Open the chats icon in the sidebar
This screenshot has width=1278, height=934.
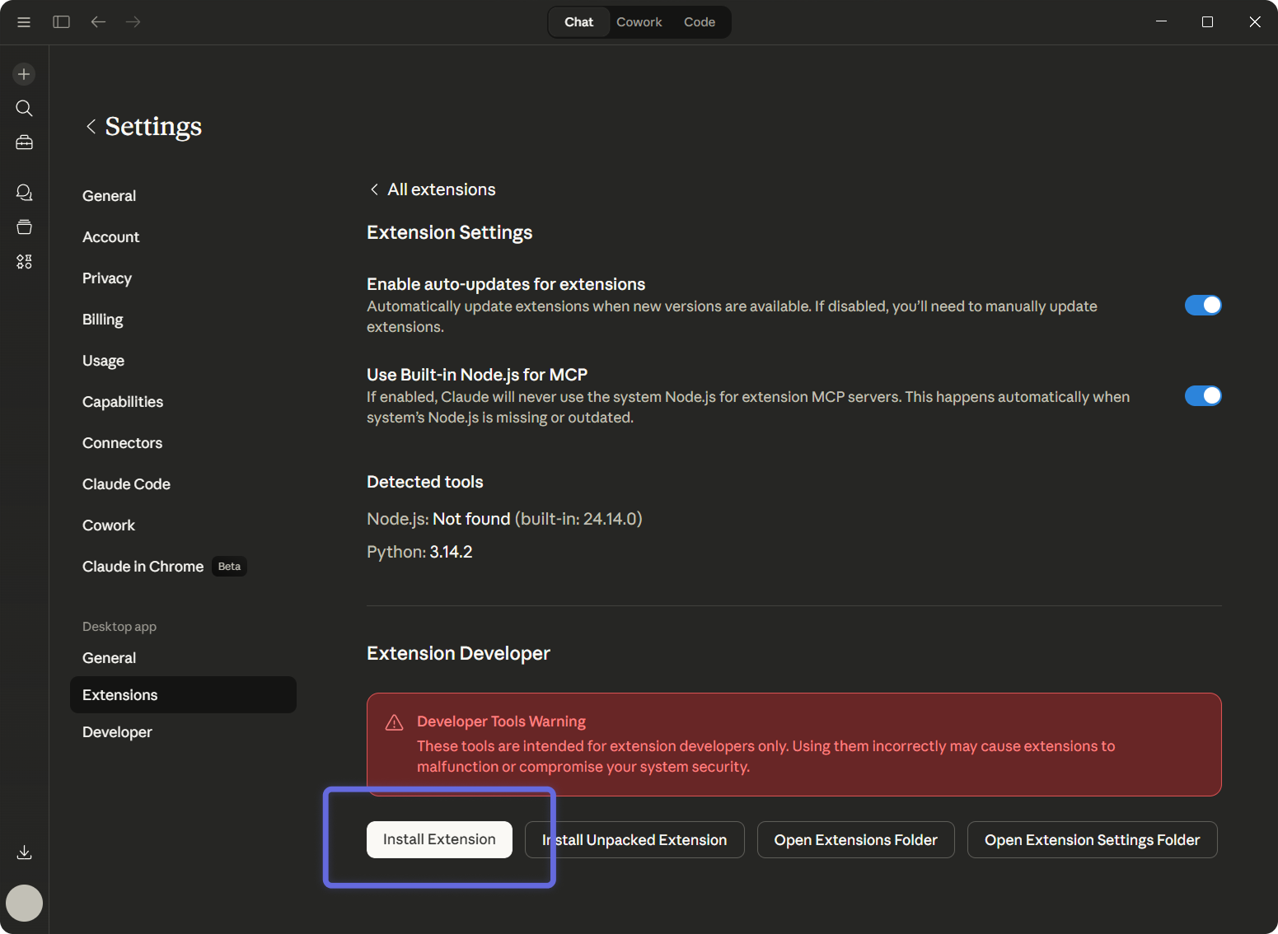pos(24,192)
